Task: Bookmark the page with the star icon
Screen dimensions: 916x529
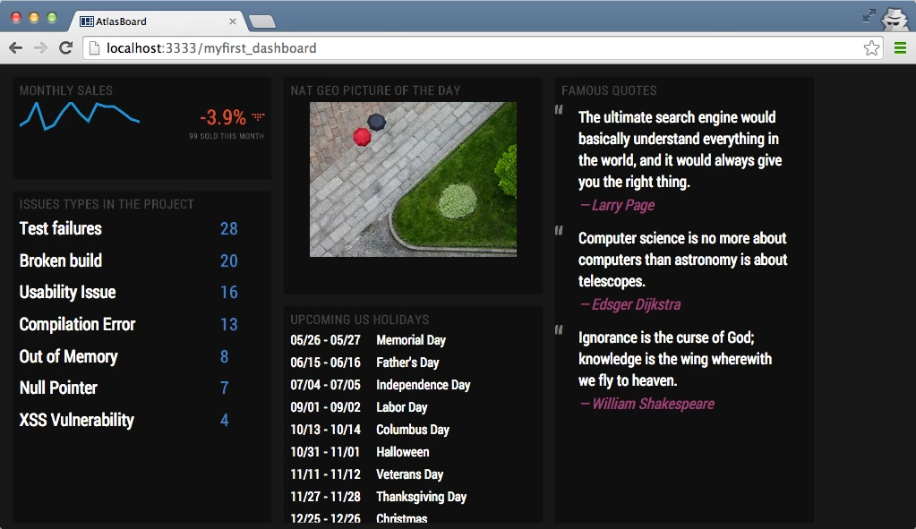Action: click(871, 47)
